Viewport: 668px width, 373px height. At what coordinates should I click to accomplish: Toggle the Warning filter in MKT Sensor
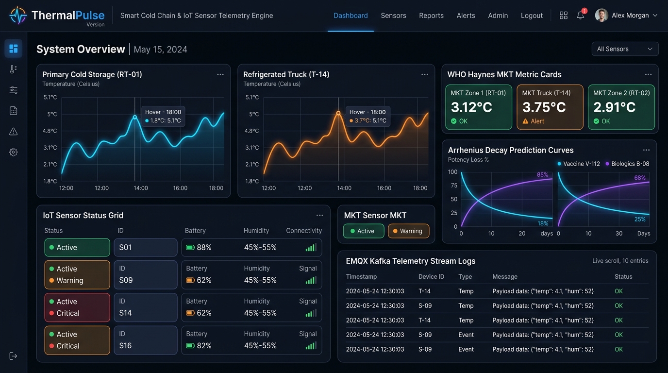coord(408,231)
